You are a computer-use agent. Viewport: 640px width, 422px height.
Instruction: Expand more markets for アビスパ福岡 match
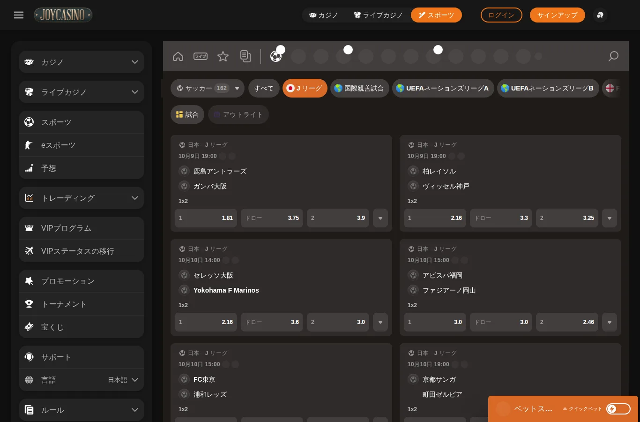610,322
